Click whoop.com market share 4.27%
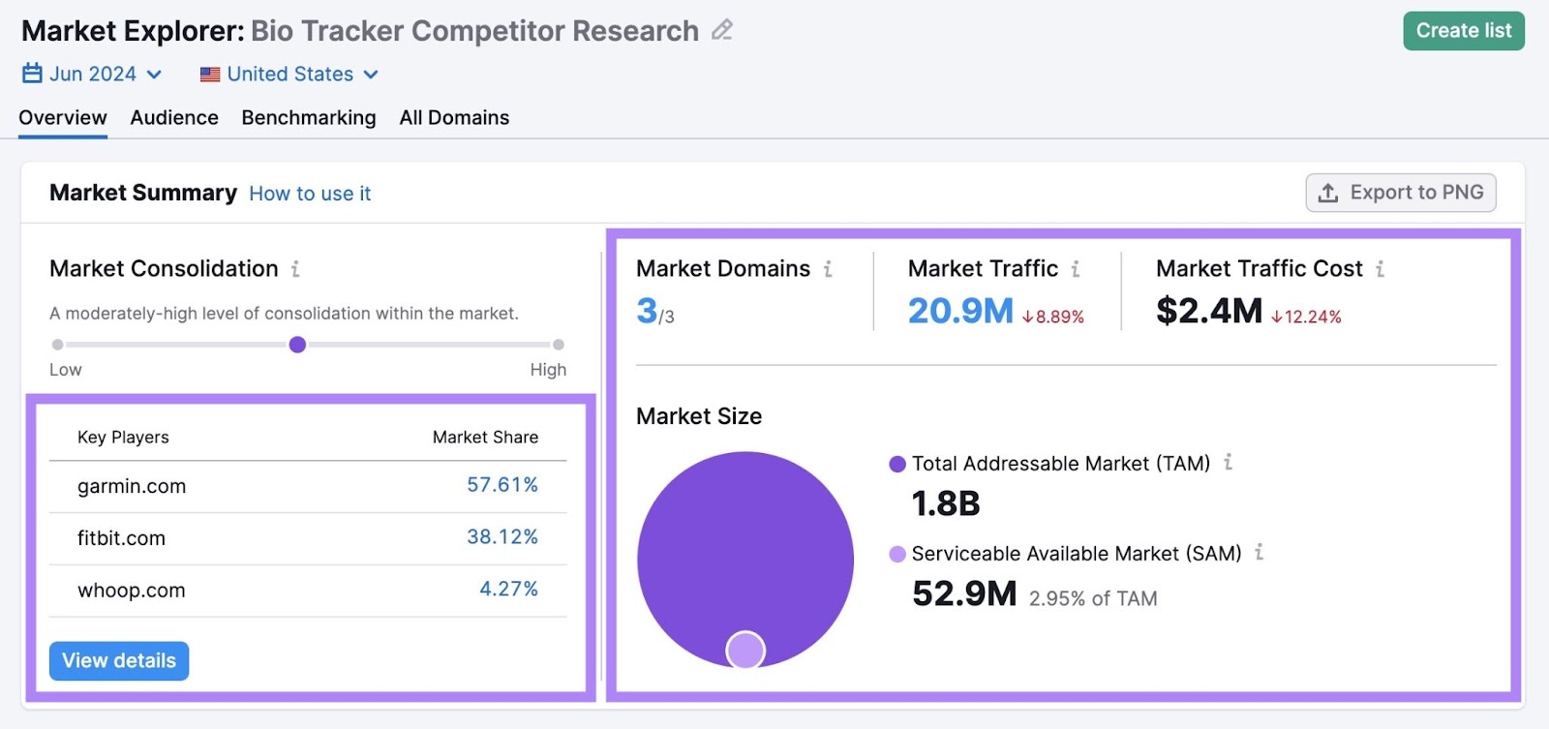 pos(509,590)
